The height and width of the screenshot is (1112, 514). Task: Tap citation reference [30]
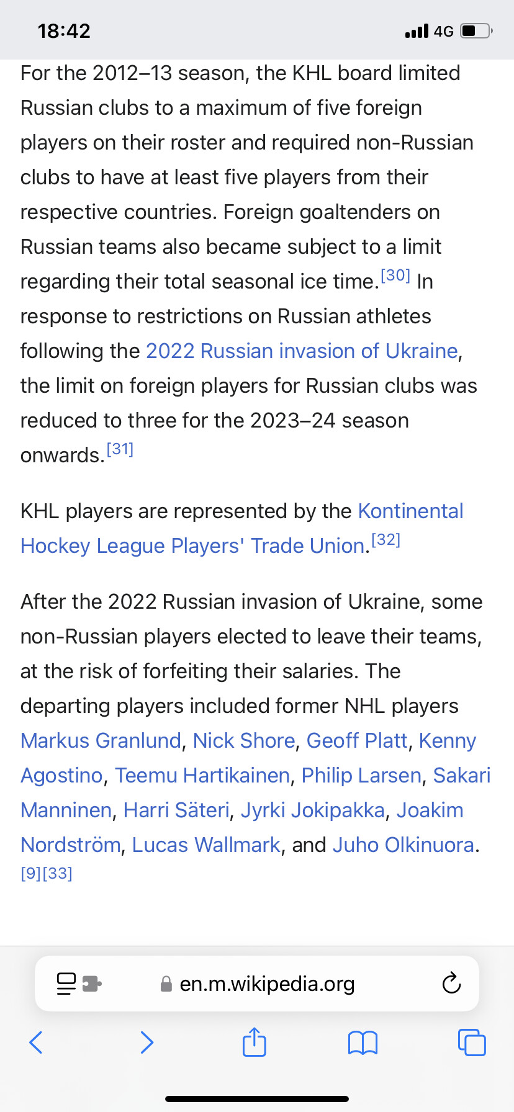[395, 275]
